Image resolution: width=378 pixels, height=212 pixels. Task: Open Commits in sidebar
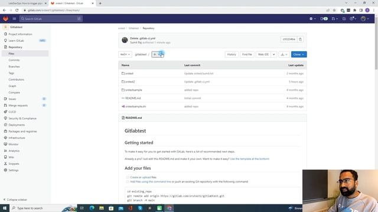pyautogui.click(x=14, y=60)
